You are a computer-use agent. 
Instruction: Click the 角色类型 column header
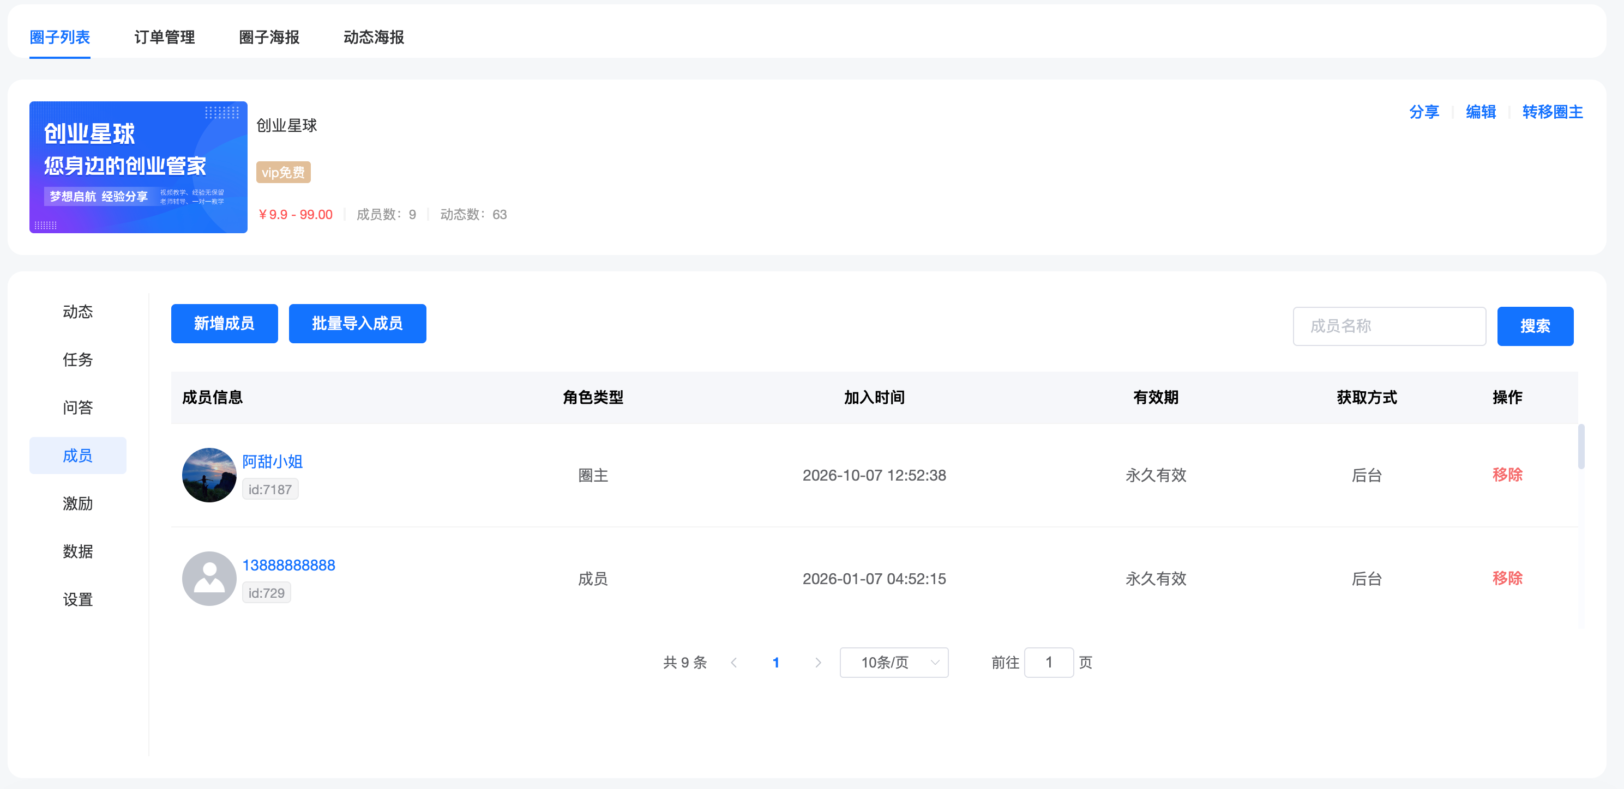[593, 397]
